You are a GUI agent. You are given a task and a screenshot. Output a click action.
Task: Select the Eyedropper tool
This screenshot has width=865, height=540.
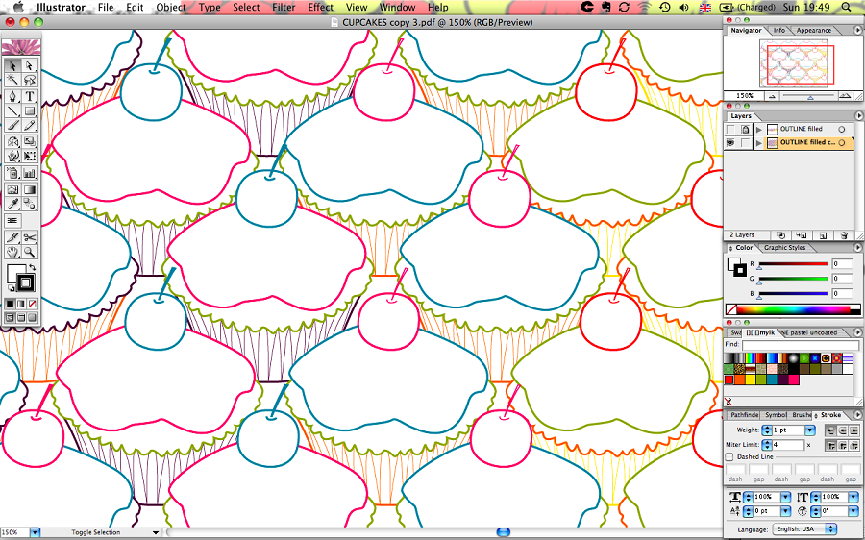[12, 205]
